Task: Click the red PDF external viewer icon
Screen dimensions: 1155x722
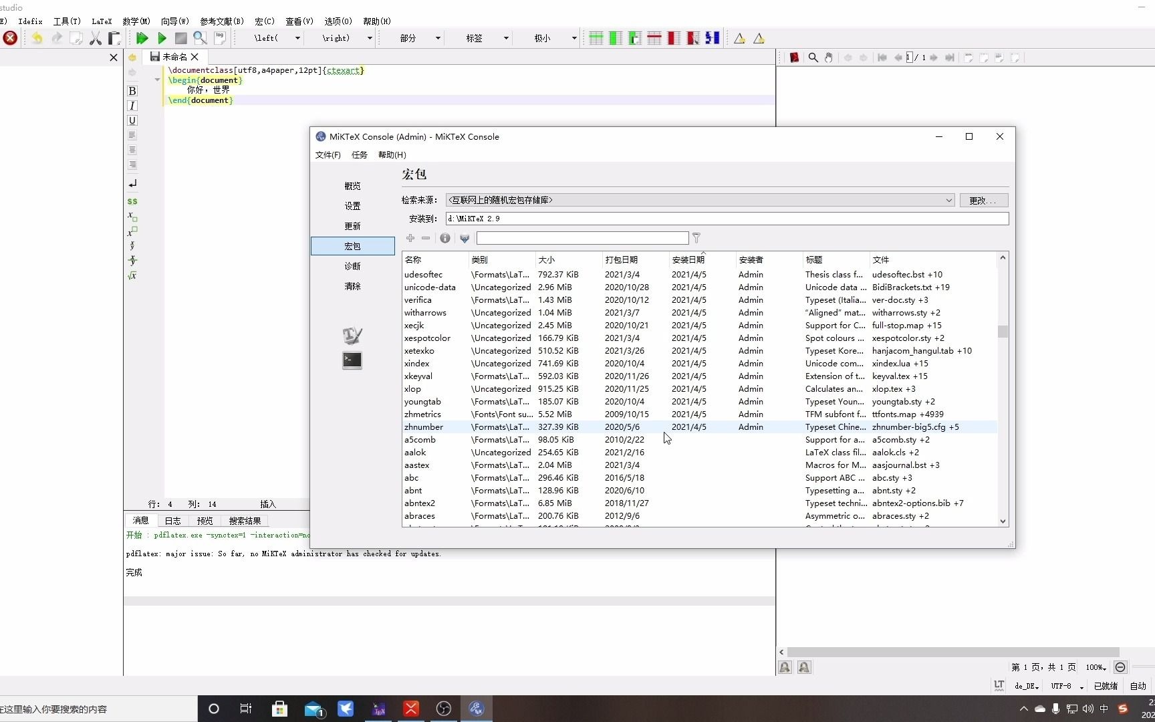Action: pos(794,57)
